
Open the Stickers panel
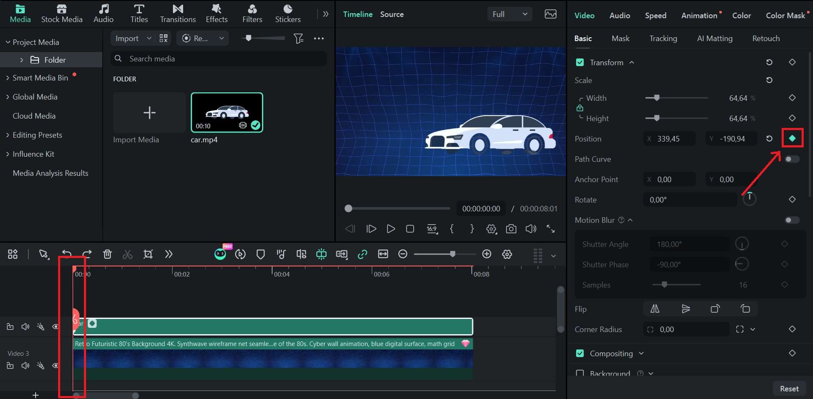pyautogui.click(x=288, y=14)
